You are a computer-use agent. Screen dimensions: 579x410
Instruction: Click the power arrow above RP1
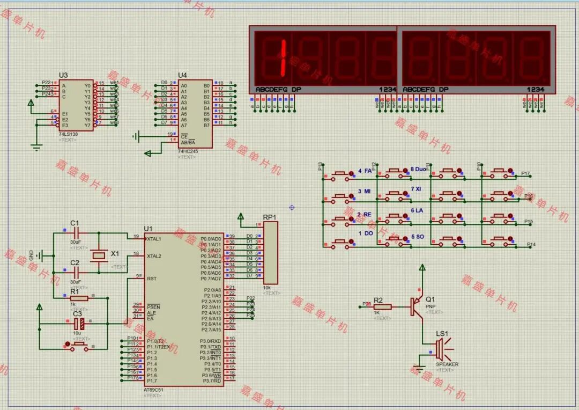click(241, 216)
